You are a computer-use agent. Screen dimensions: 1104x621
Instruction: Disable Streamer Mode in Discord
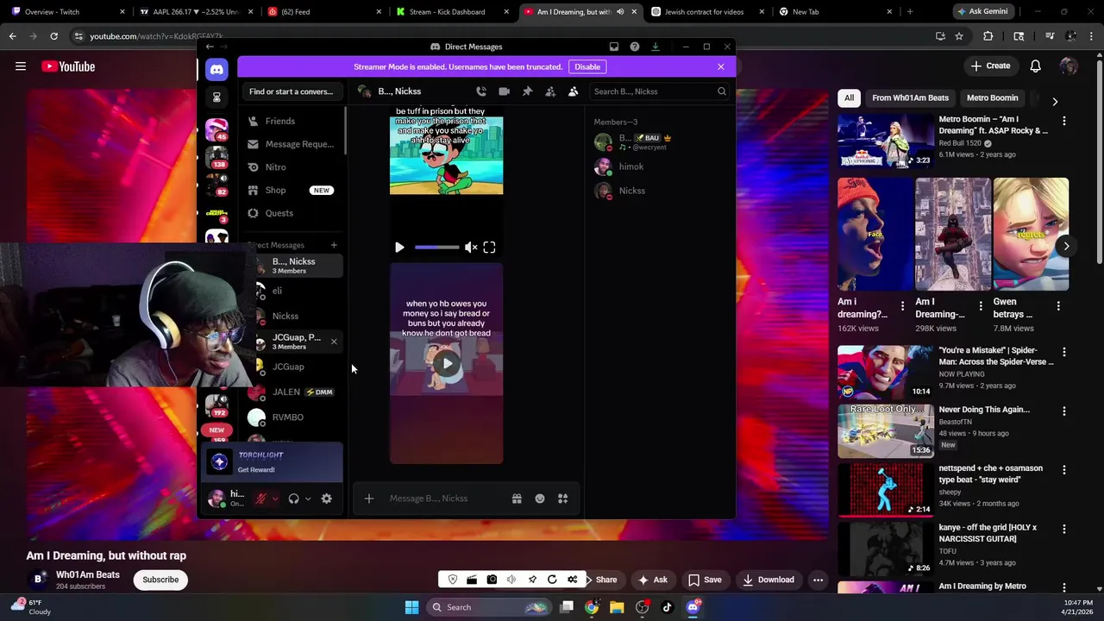587,66
